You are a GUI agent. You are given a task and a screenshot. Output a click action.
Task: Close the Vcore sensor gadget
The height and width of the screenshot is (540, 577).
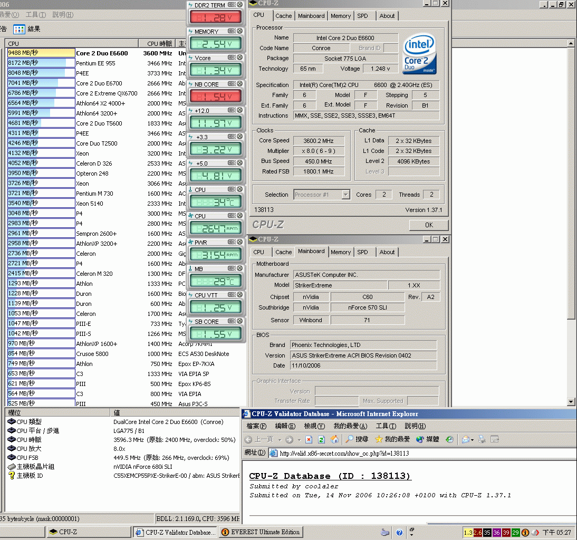pos(240,57)
